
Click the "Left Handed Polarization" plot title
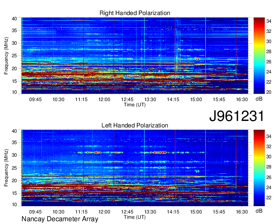coord(135,125)
